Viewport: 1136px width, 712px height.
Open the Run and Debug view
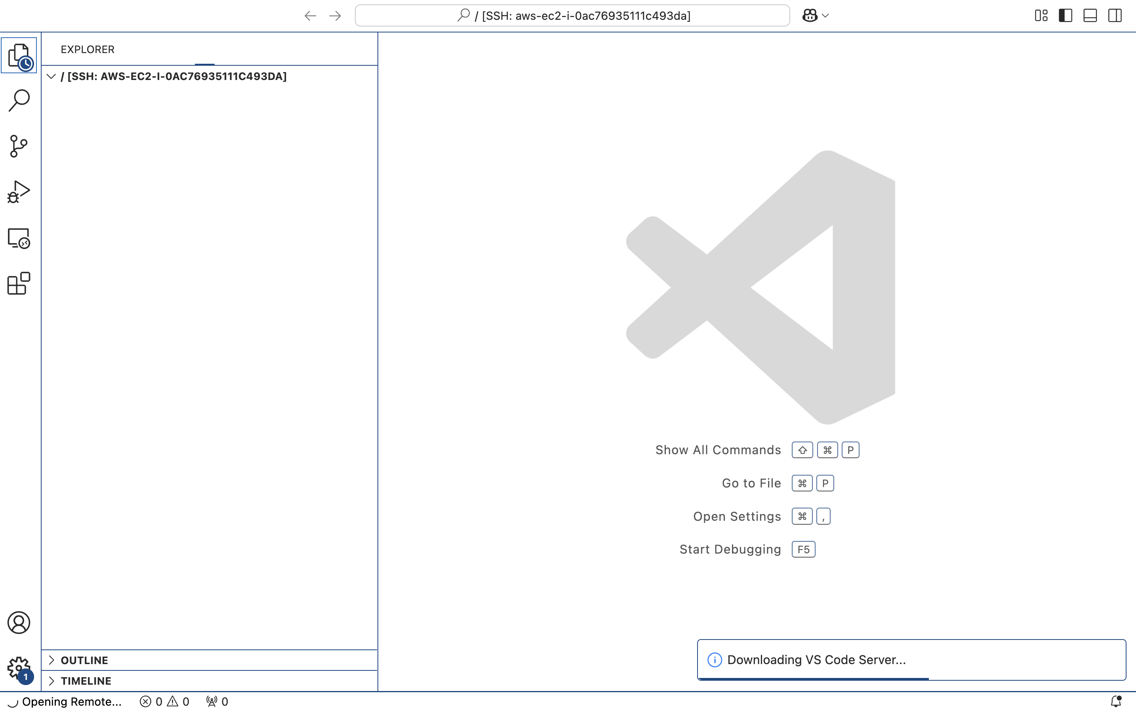(x=19, y=192)
